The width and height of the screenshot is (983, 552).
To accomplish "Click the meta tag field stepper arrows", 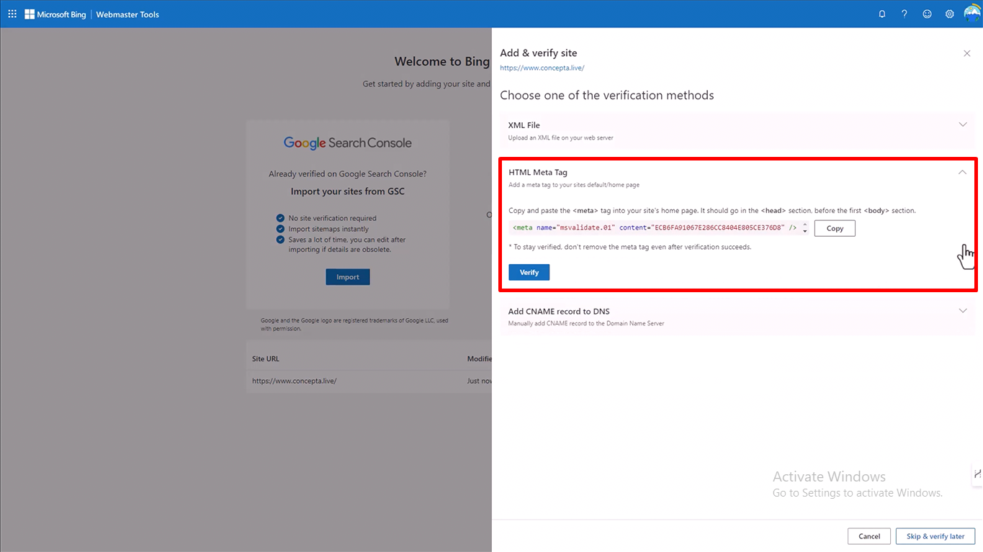I will tap(805, 228).
